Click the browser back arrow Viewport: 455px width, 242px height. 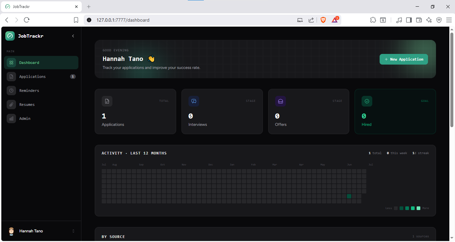7,20
